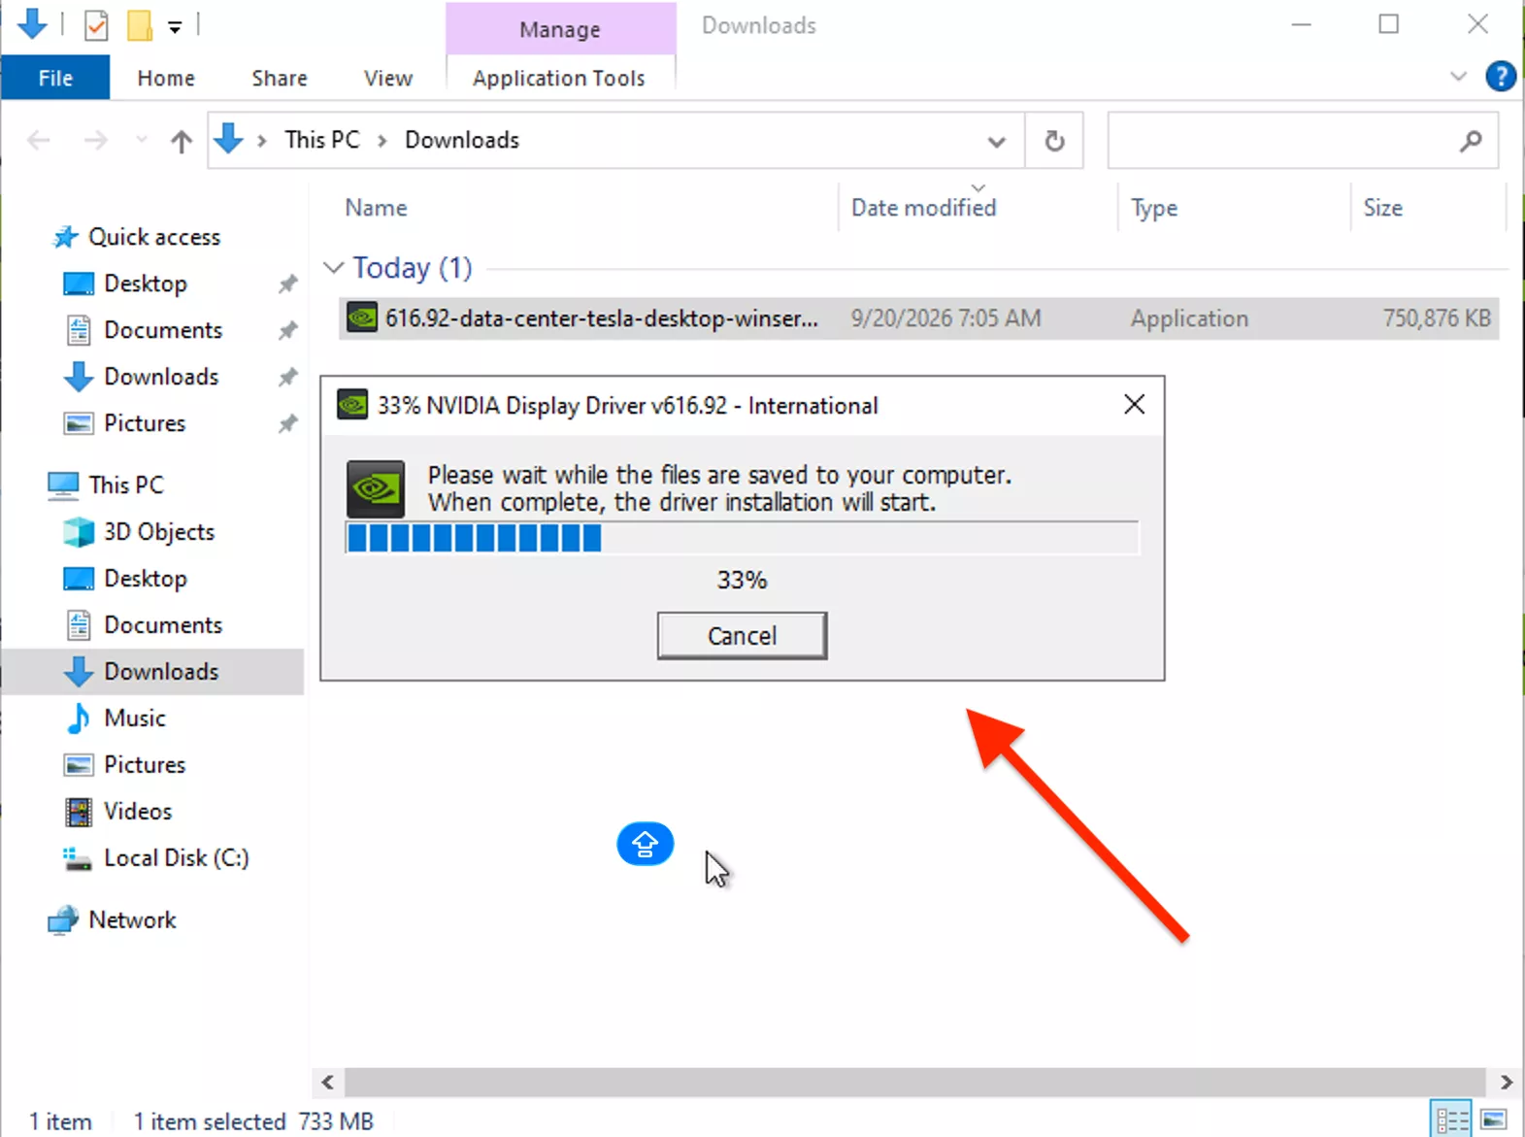Sort files by the Size column
Screen dimensions: 1525x1137
(1383, 208)
